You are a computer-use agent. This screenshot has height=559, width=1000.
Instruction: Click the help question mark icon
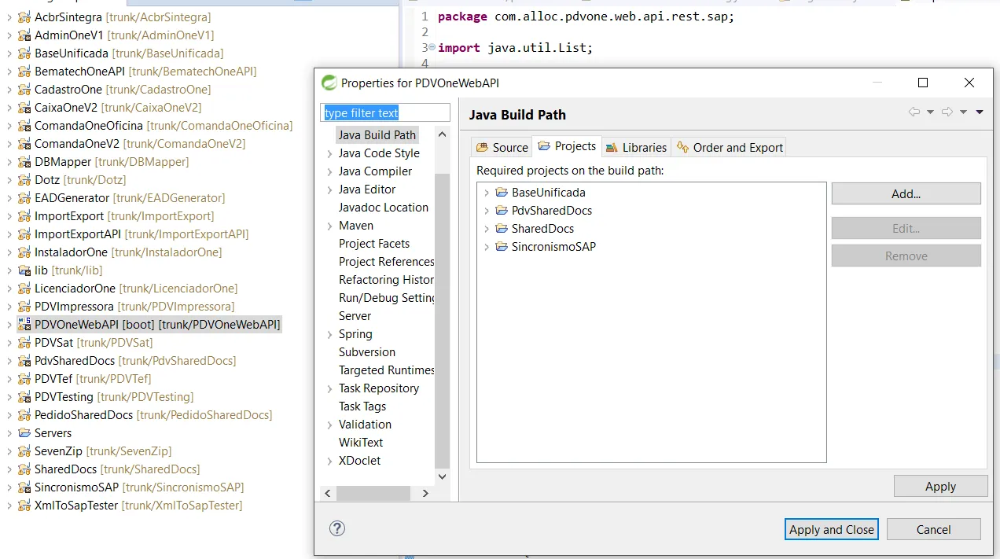coord(337,528)
